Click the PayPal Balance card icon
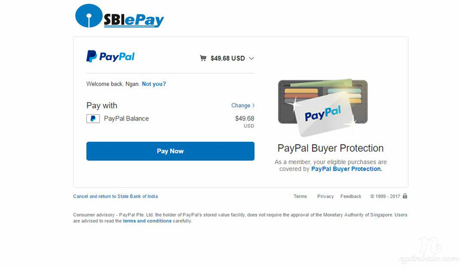Screen dimensions: 460x268 coord(93,119)
